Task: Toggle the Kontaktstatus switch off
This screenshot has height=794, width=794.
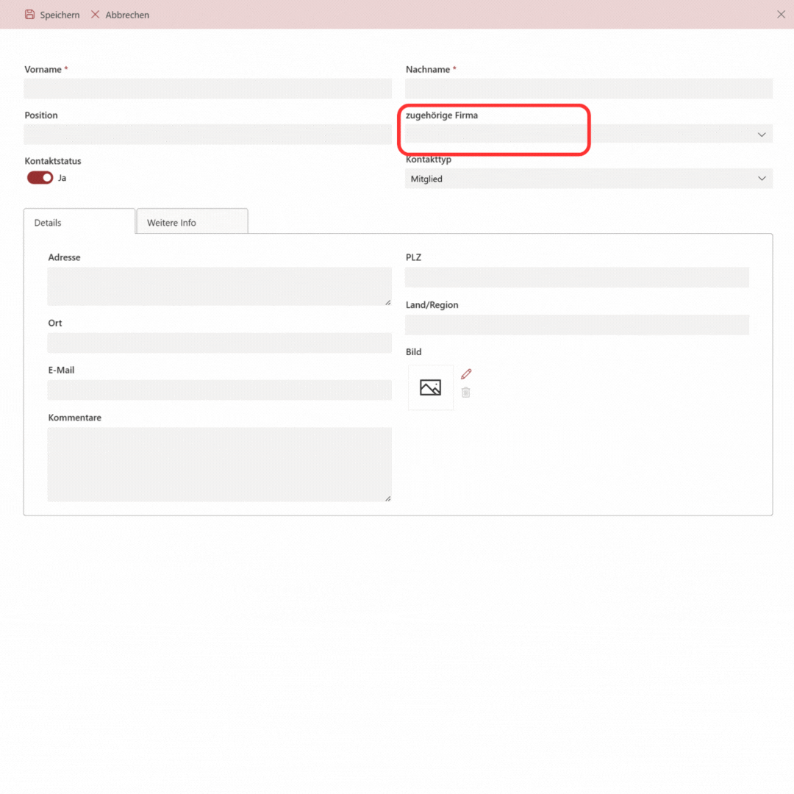Action: point(40,178)
